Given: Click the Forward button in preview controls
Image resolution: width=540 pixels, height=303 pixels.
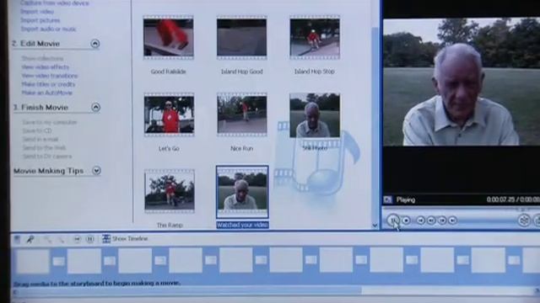Looking at the screenshot, I should [452, 221].
